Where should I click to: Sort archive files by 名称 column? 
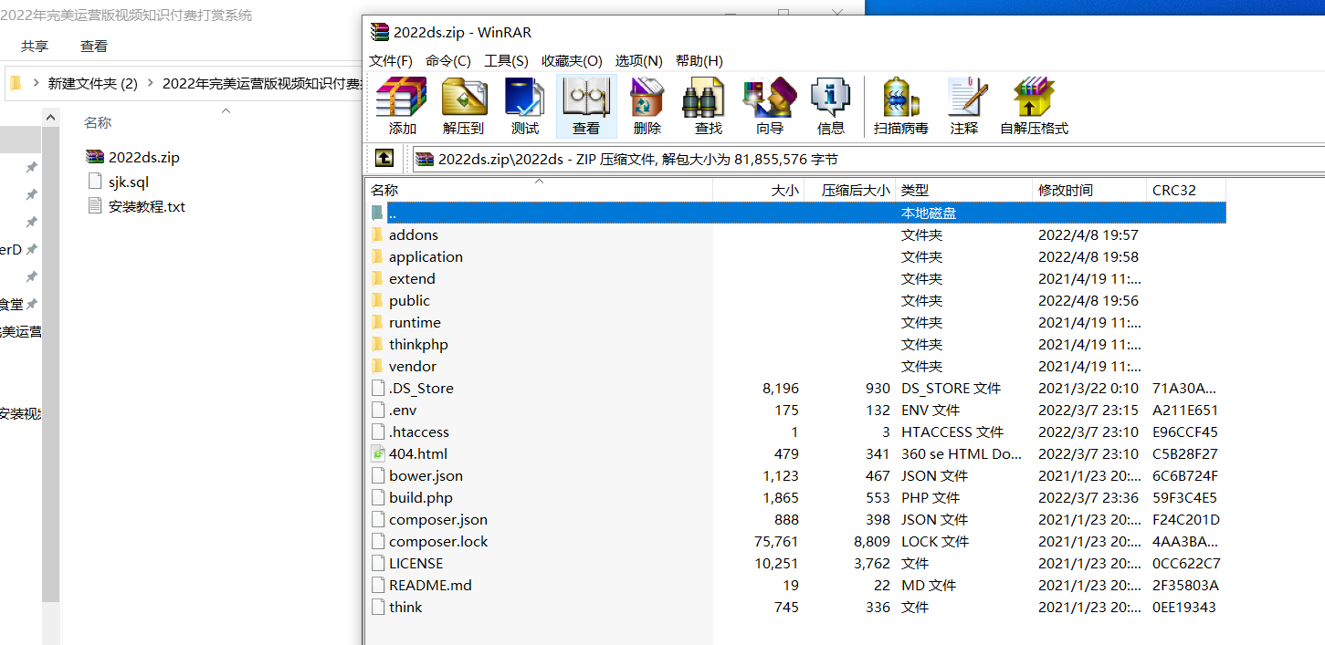[x=384, y=190]
